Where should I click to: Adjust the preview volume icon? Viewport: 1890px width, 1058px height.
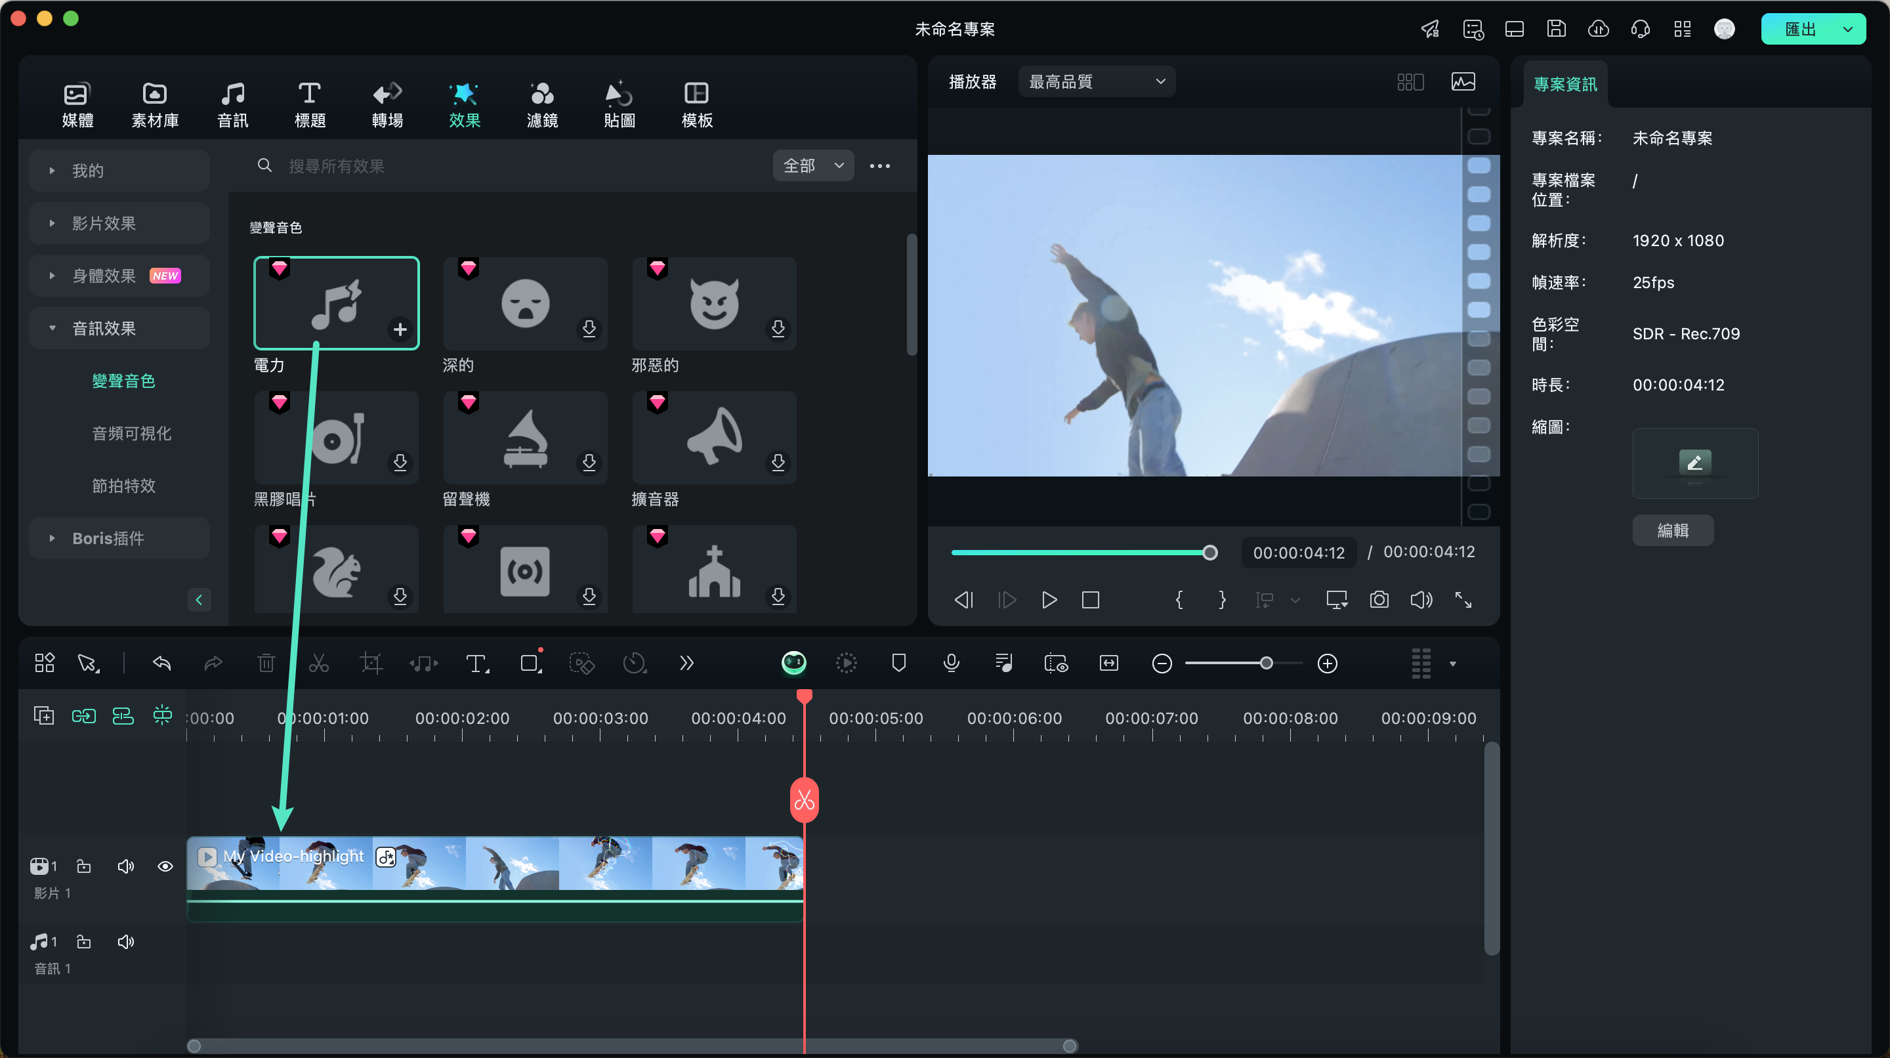click(1421, 599)
